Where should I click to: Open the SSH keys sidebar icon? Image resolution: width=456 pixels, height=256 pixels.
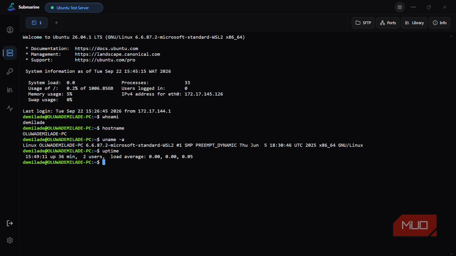[10, 71]
